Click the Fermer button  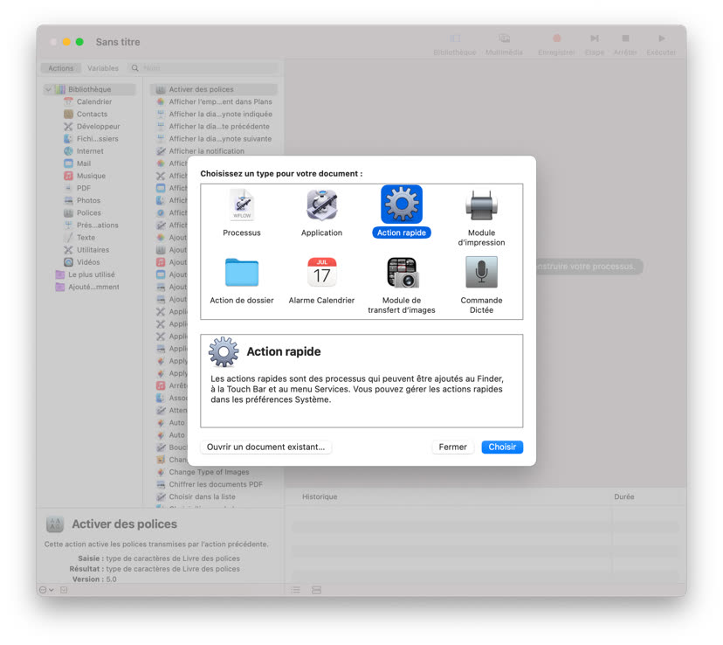[x=453, y=447]
